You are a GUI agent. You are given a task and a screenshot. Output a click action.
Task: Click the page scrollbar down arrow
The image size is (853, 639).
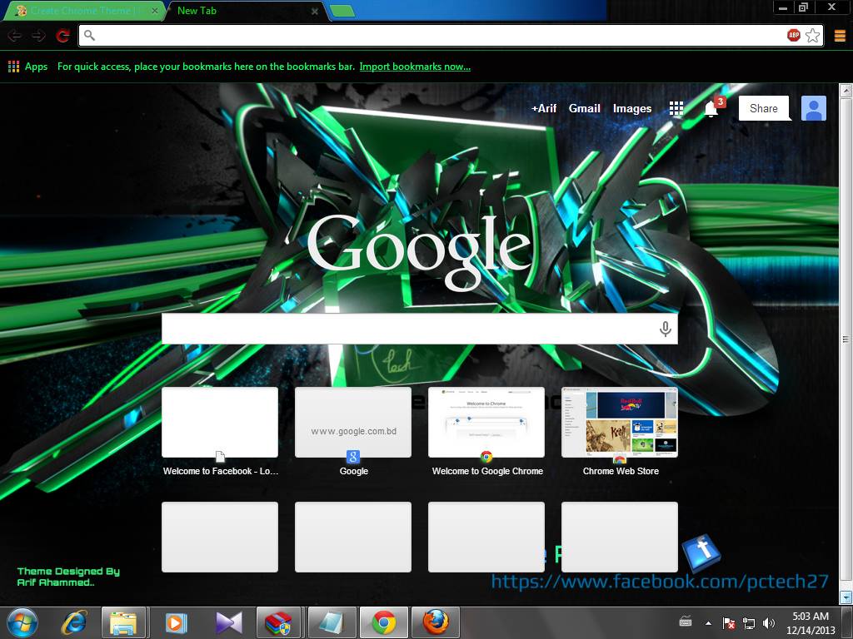click(846, 597)
